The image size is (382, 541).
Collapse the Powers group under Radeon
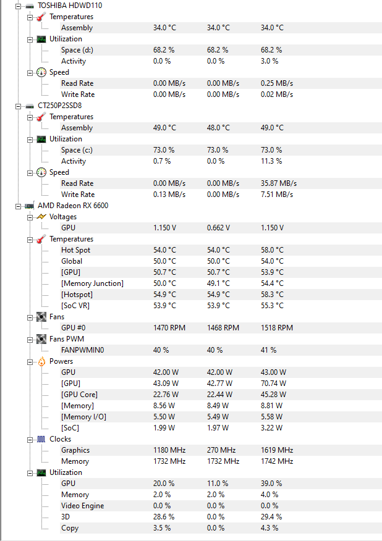(30, 362)
